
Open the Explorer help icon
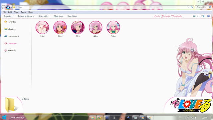click(x=208, y=16)
